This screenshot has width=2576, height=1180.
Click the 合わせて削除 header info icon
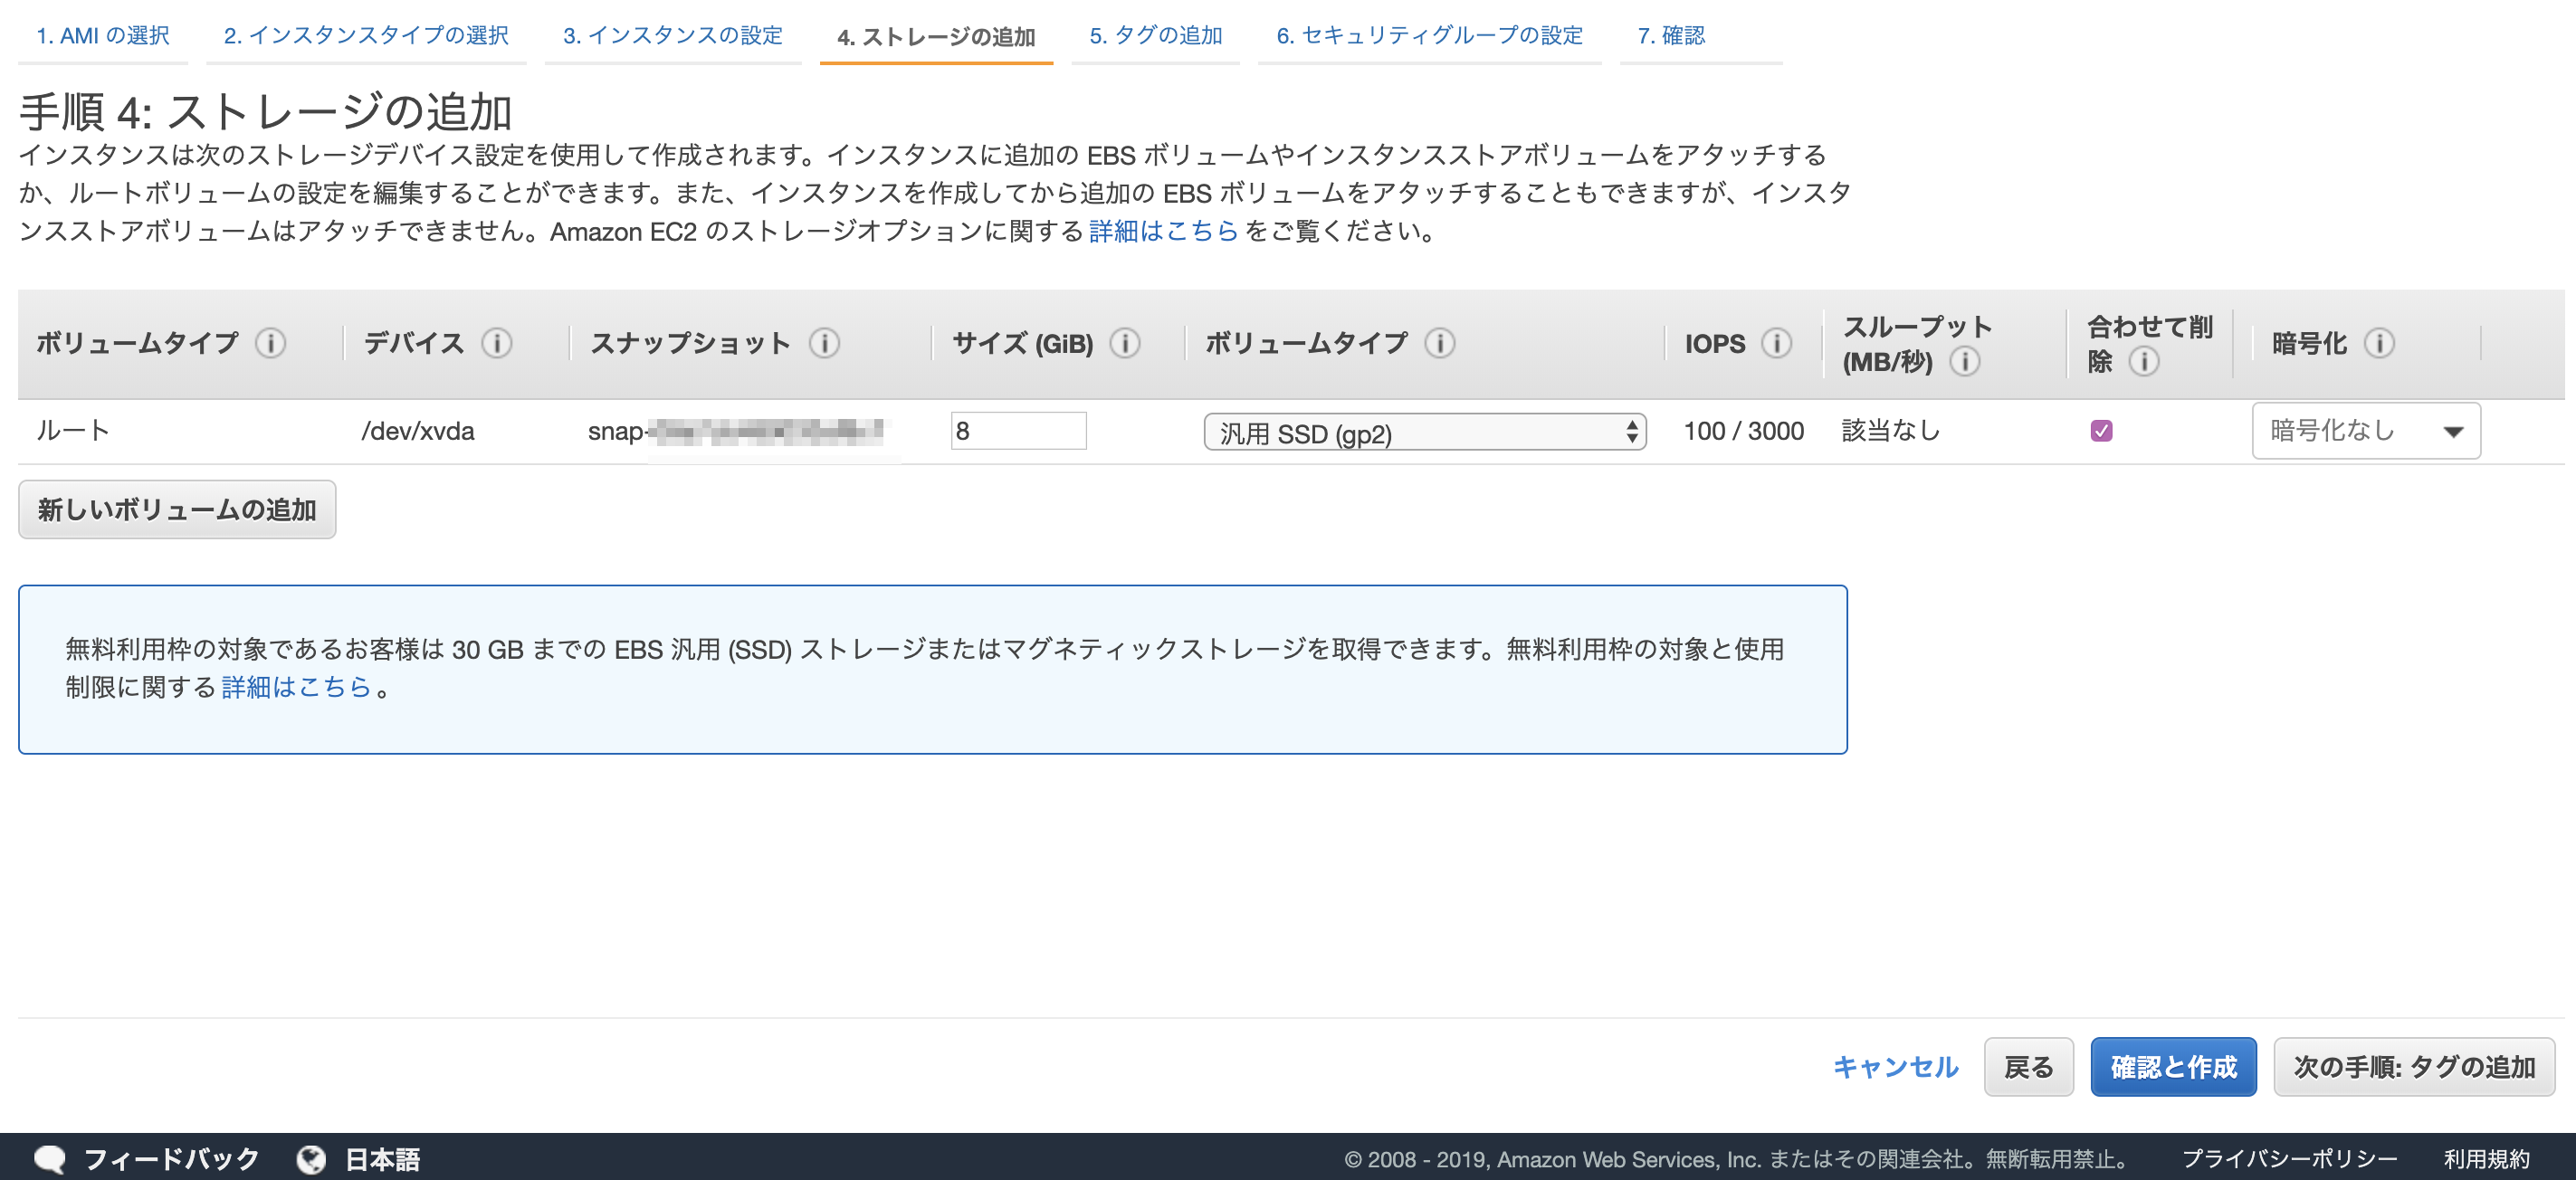pos(2143,363)
